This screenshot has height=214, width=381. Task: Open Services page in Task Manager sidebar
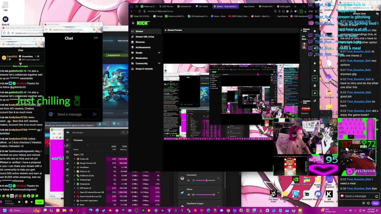click(67, 182)
